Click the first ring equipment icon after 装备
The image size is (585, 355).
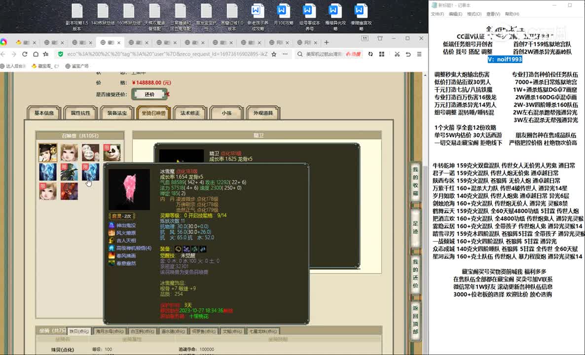[x=178, y=248]
